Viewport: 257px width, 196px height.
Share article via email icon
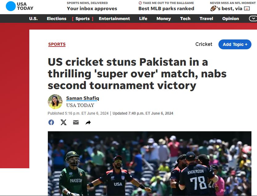(x=76, y=122)
